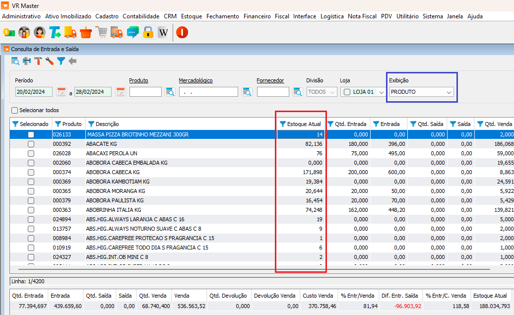The width and height of the screenshot is (514, 315).
Task: Expand the Exibição PRODUTO dropdown
Action: 449,92
